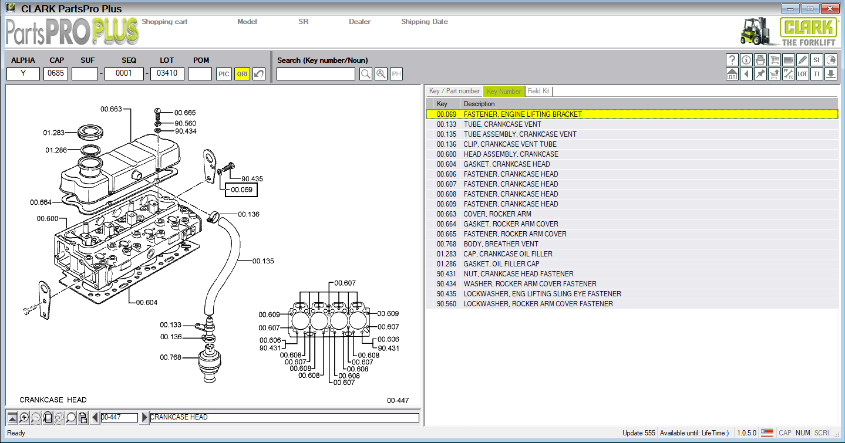Select the COVER, ROCKER ARM row

click(x=497, y=214)
